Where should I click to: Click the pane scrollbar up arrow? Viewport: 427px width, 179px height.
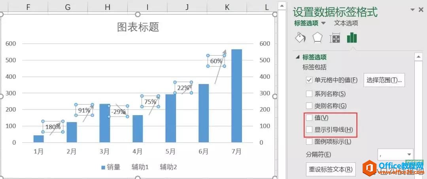[418, 57]
